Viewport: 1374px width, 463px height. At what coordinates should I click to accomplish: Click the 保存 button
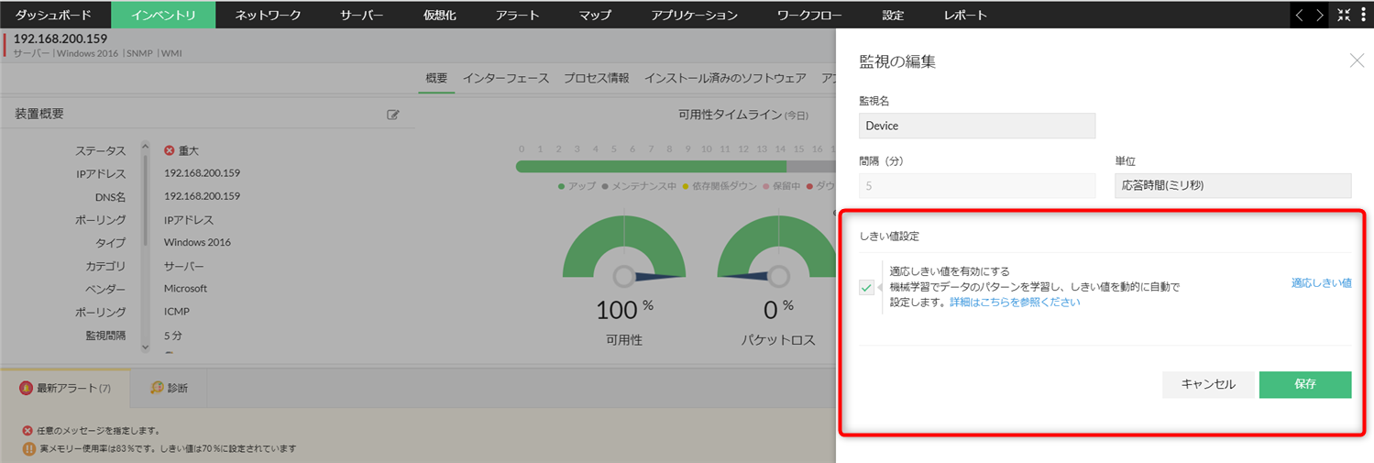(x=1305, y=384)
